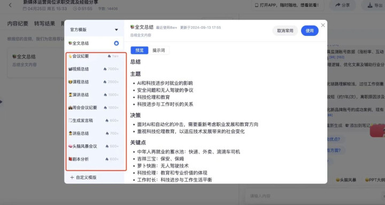Choose the 课程总结 template icon
The height and width of the screenshot is (205, 385).
click(70, 82)
